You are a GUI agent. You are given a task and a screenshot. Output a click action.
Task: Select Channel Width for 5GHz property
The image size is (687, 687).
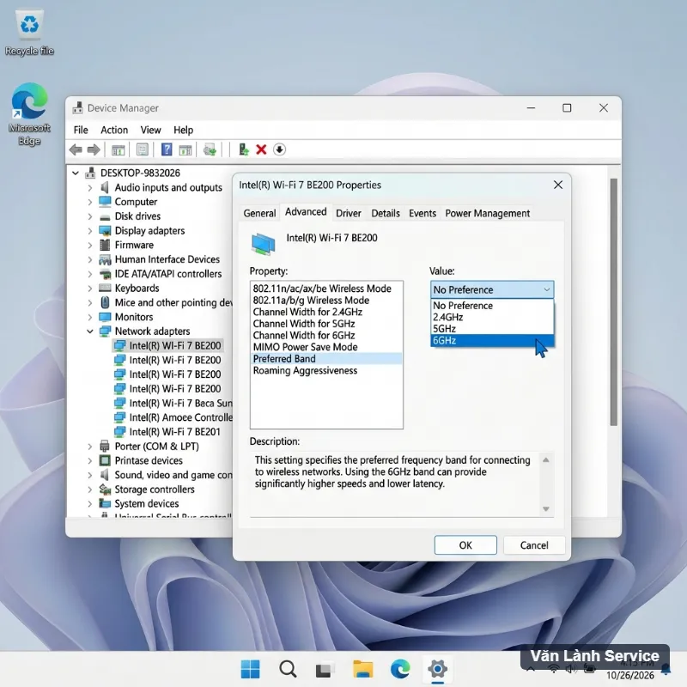pyautogui.click(x=326, y=324)
